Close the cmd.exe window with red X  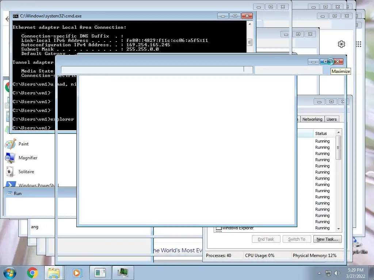[247, 16]
